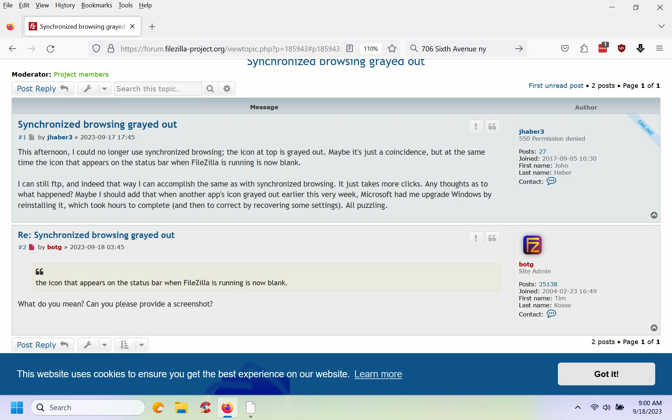Open the Bookmarks menu
The height and width of the screenshot is (420, 672).
pyautogui.click(x=97, y=5)
